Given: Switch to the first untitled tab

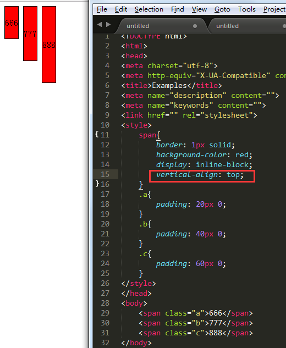Looking at the screenshot, I should [x=161, y=26].
